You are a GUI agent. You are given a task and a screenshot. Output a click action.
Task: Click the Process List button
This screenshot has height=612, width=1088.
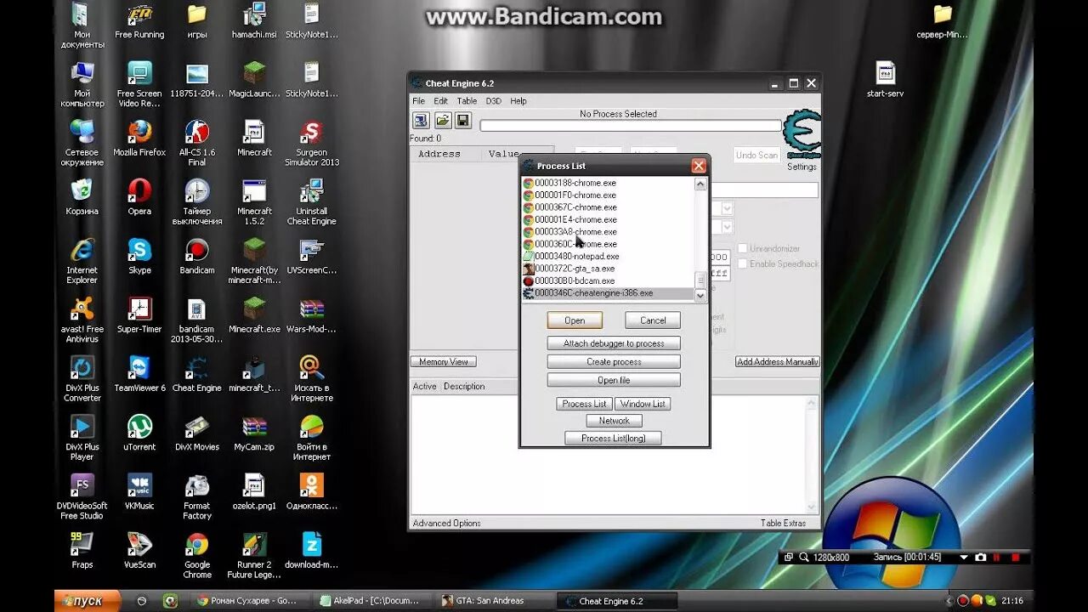(584, 404)
